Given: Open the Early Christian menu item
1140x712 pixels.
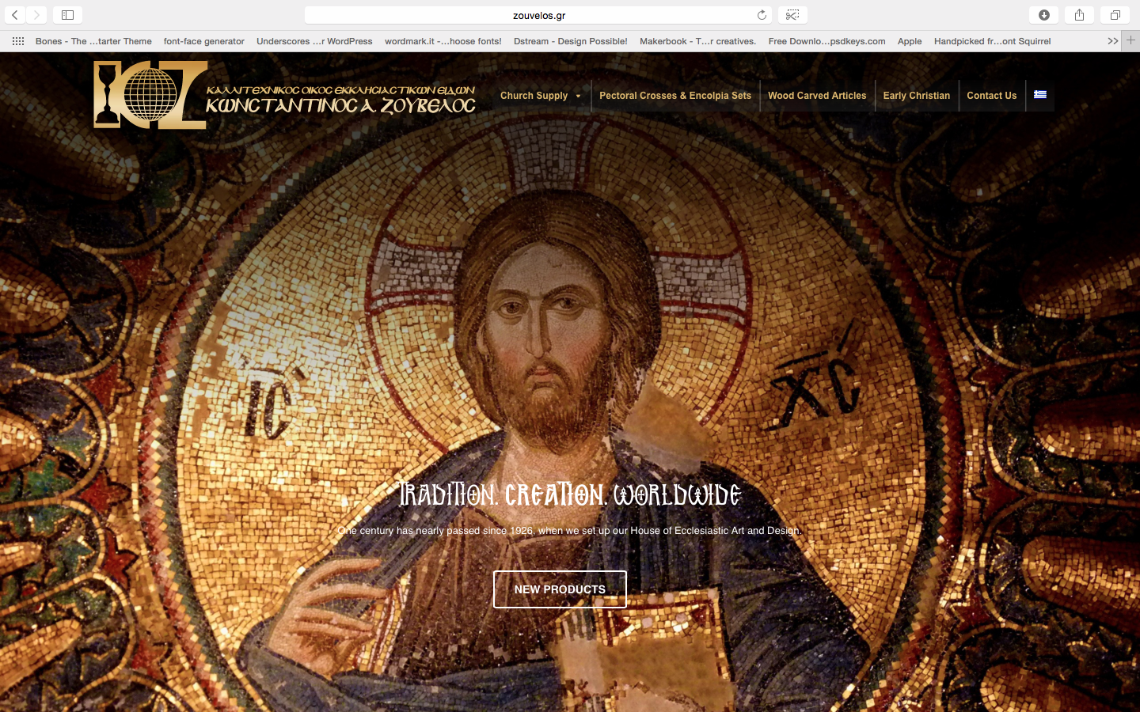Looking at the screenshot, I should pos(916,96).
